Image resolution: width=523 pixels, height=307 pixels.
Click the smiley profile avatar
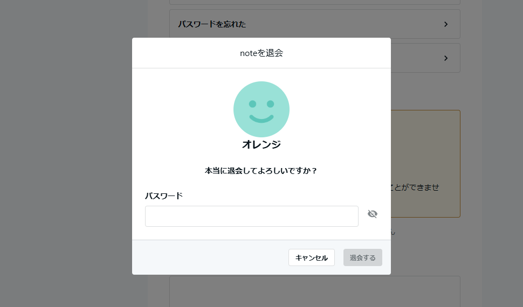tap(261, 109)
